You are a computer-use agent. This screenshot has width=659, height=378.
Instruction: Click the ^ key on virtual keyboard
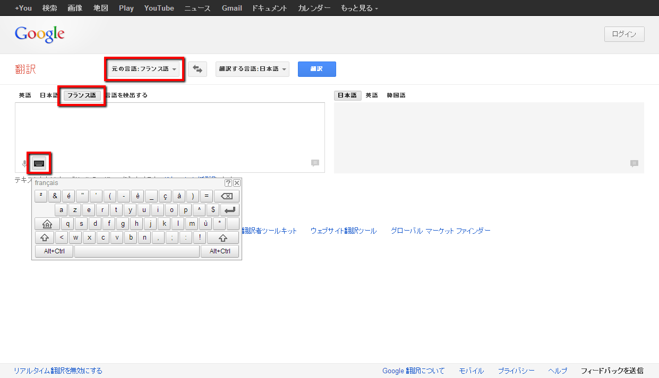pos(199,210)
